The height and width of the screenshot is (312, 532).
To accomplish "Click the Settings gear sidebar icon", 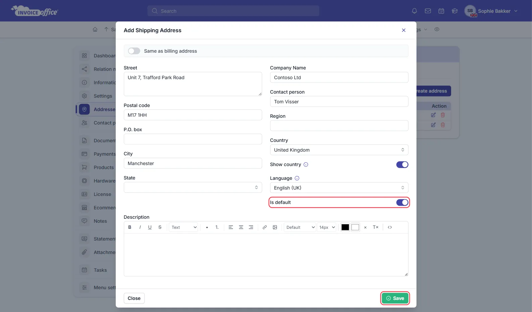I will 84,96.
